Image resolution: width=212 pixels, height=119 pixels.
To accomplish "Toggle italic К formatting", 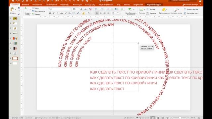I will [54, 13].
